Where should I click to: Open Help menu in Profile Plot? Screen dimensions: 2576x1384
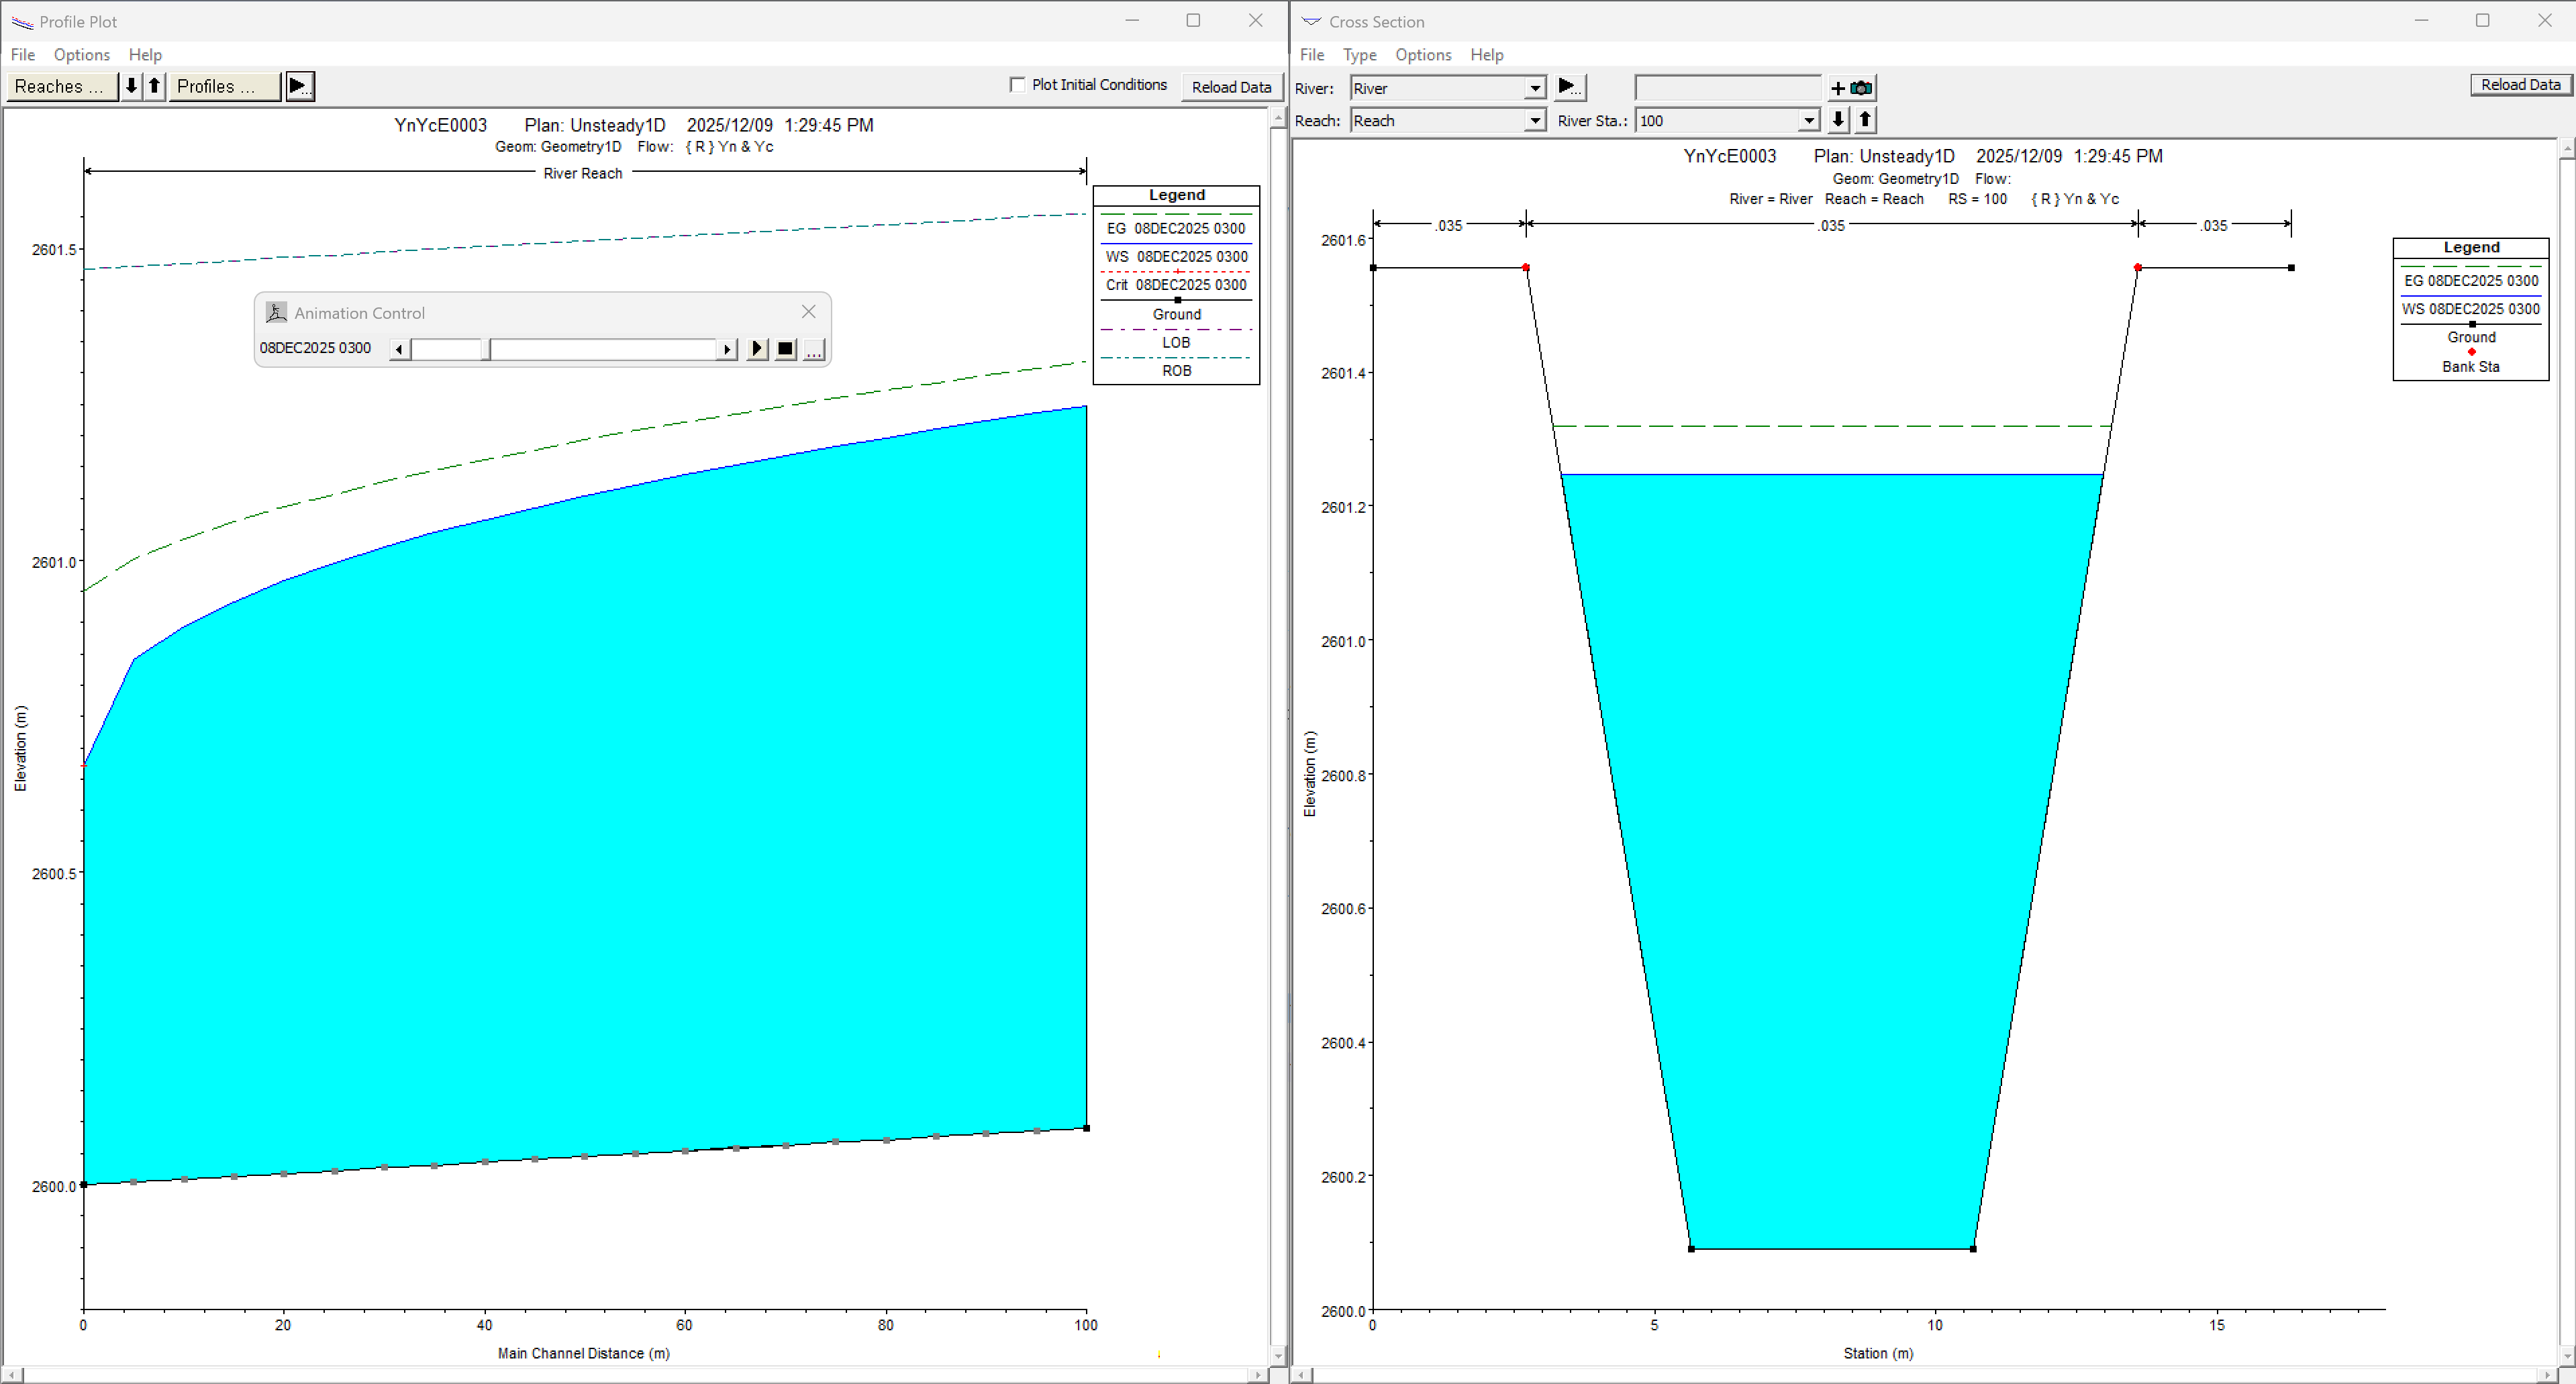point(145,54)
